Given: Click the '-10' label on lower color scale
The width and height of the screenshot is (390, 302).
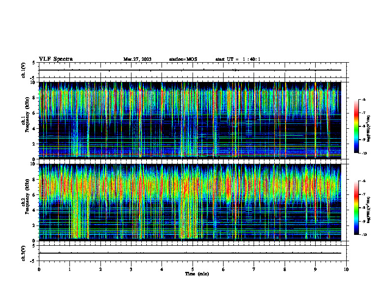Looking at the screenshot, I should pyautogui.click(x=364, y=235).
